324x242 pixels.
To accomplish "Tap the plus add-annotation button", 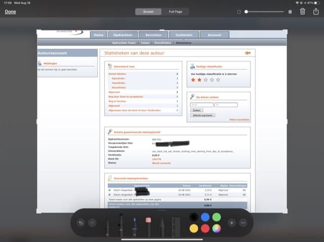I will pos(232,223).
